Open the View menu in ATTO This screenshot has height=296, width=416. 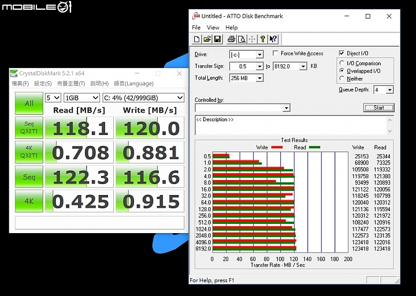(213, 28)
